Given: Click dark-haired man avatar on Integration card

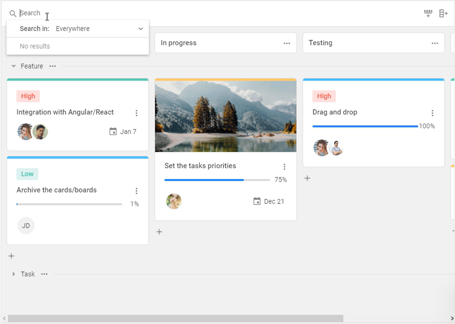Looking at the screenshot, I should [40, 132].
